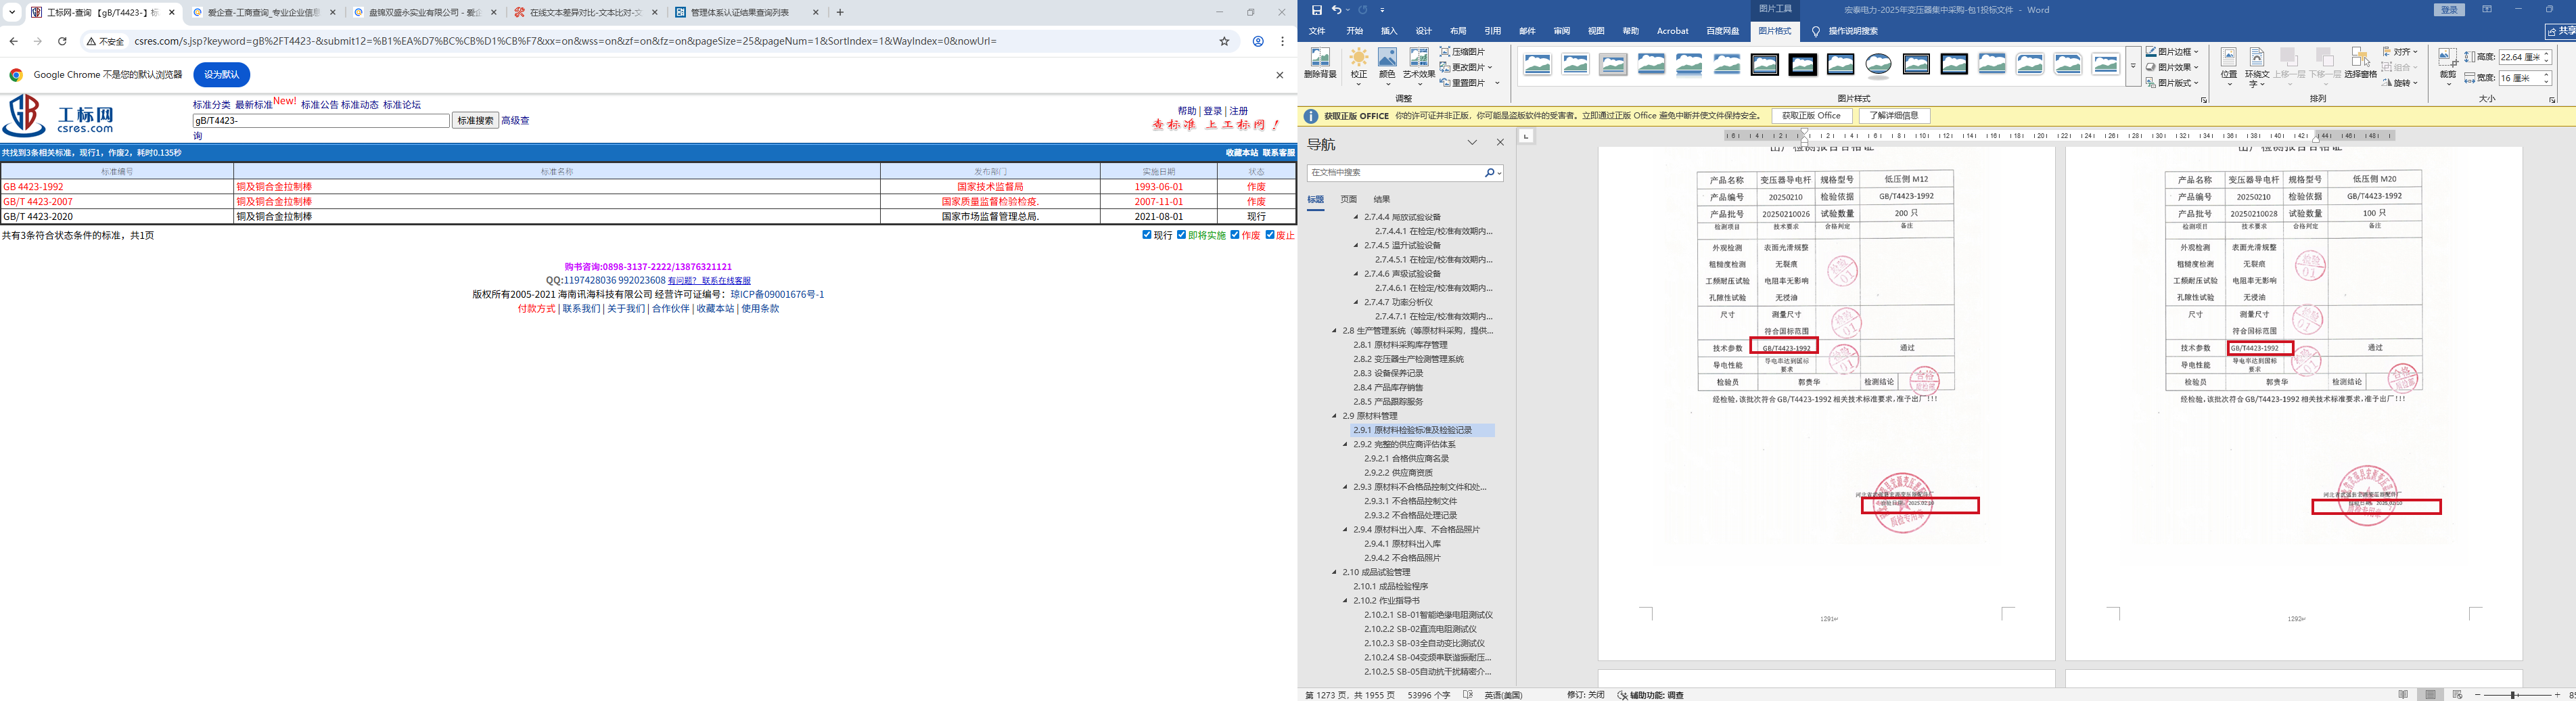
Task: Open the Align (对齐) dropdown
Action: pyautogui.click(x=2399, y=52)
